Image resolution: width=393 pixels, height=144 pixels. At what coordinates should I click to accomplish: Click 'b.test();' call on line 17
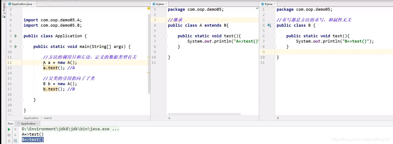[x=54, y=89]
